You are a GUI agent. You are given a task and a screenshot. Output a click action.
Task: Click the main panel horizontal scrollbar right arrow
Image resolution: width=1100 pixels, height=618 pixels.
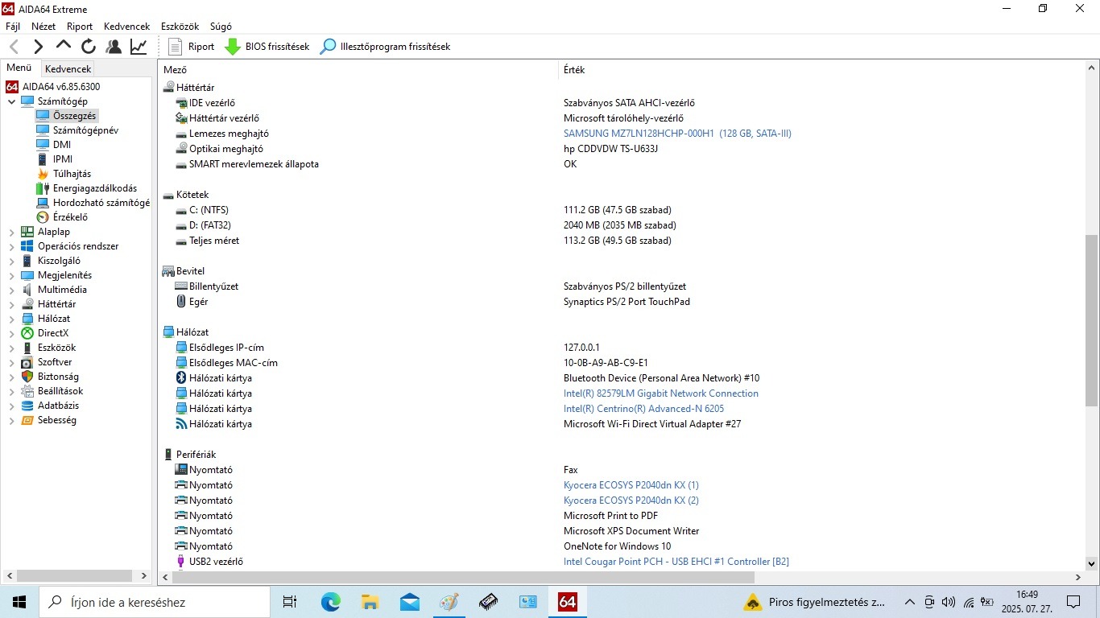[1079, 577]
